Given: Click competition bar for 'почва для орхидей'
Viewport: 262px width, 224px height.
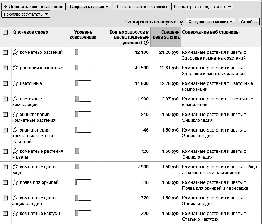Looking at the screenshot, I should [x=83, y=182].
